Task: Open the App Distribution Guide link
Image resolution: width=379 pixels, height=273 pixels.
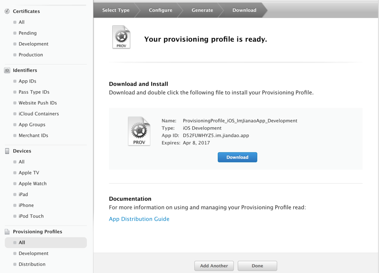Action: point(139,219)
